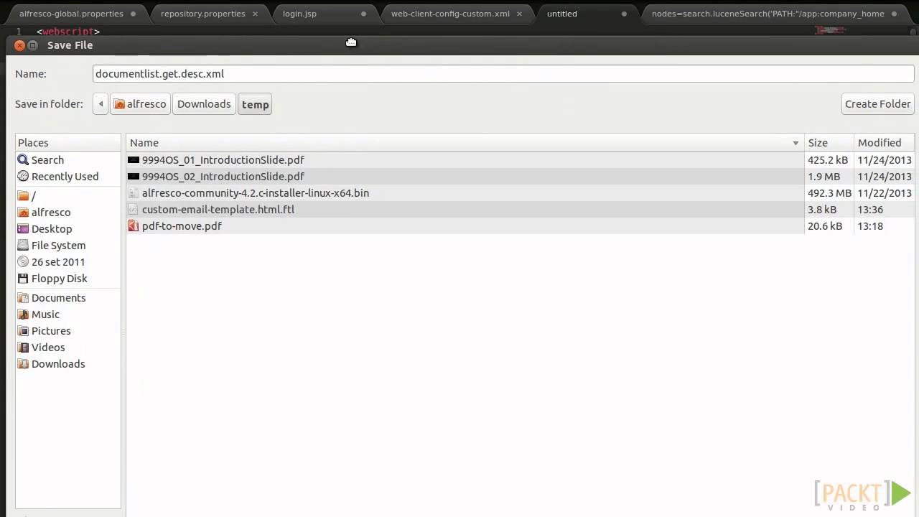Close the Save File dialog

tap(20, 45)
